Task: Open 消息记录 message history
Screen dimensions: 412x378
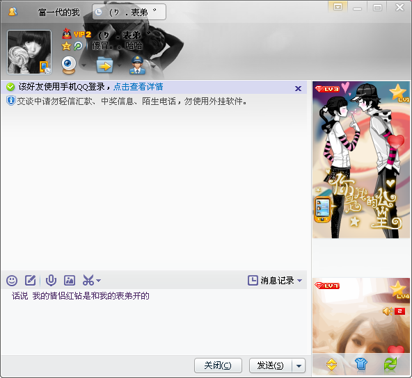Action: tap(271, 281)
